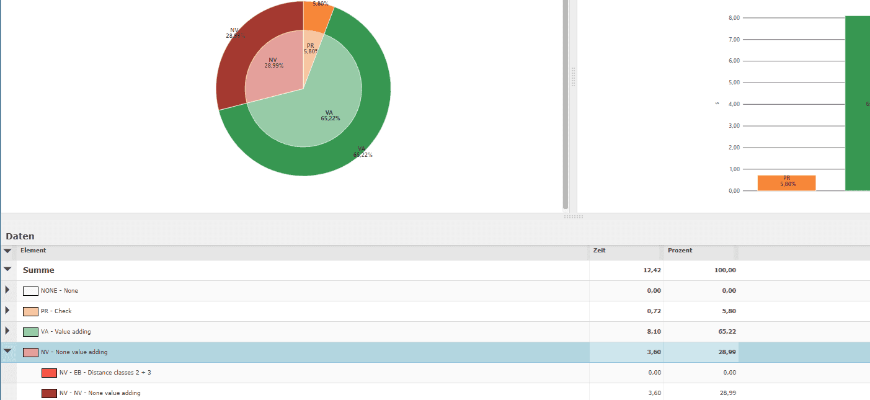Image resolution: width=870 pixels, height=400 pixels.
Task: Click the dark red NV - NV swatch
Action: point(49,393)
